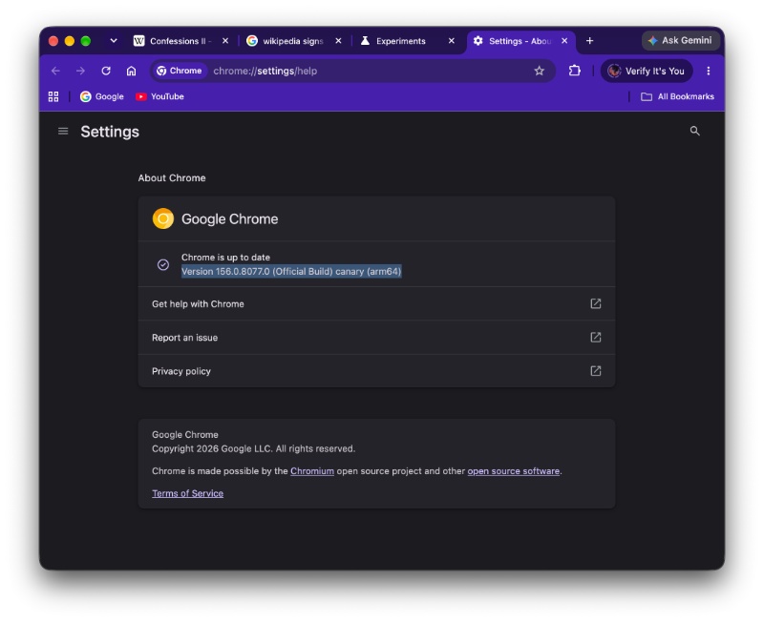
Task: Close the wikipedia signs tab
Action: click(338, 41)
